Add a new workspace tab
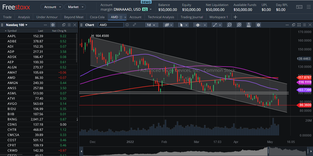The image size is (313, 156). tap(235, 17)
